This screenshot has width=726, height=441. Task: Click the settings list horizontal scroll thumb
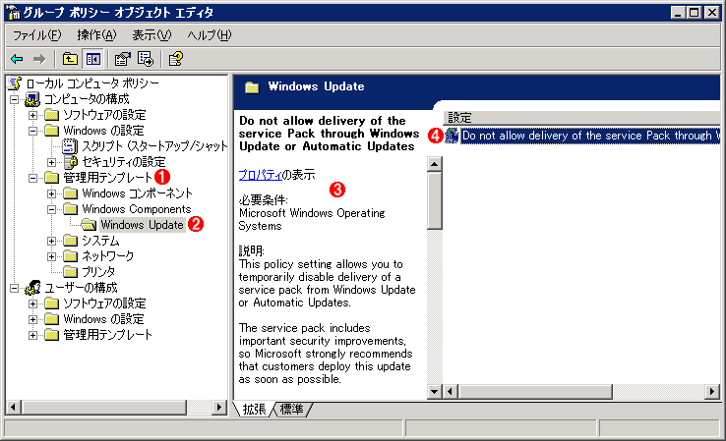click(535, 392)
